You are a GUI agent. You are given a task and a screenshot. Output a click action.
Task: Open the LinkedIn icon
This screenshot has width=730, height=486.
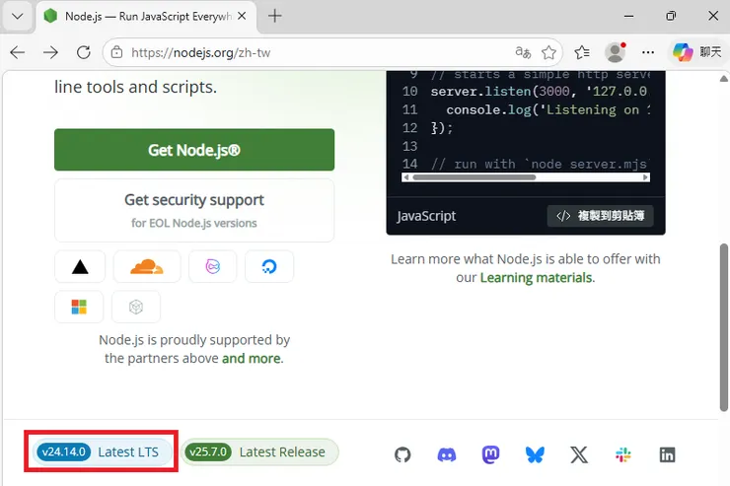(667, 454)
